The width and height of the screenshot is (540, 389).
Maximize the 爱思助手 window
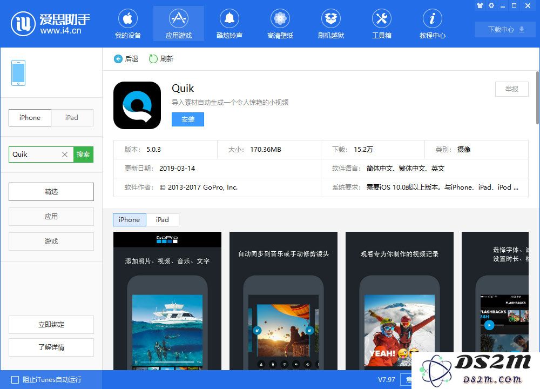point(514,5)
